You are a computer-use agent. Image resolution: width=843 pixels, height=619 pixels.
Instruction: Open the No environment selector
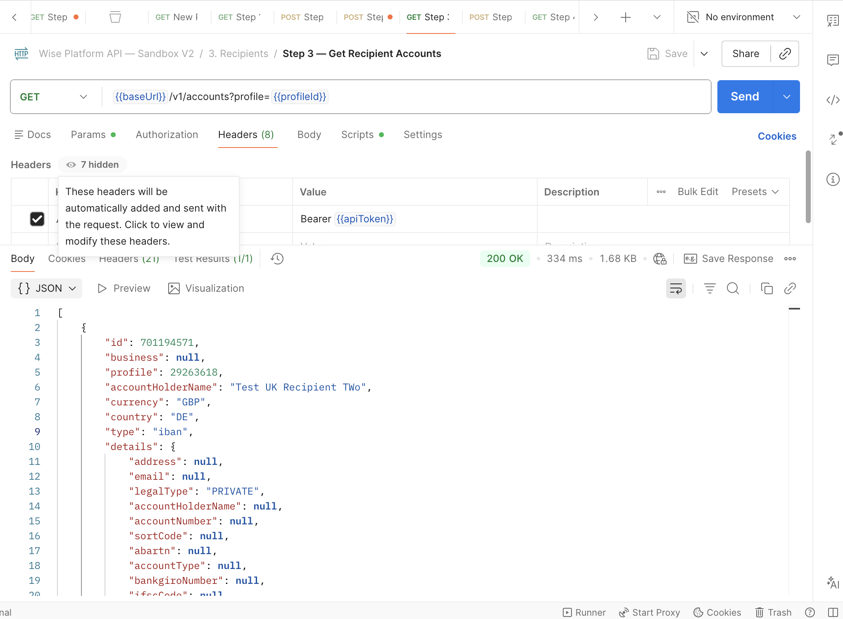point(743,17)
